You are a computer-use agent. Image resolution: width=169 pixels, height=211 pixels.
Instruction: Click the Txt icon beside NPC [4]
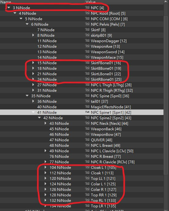point(87,8)
